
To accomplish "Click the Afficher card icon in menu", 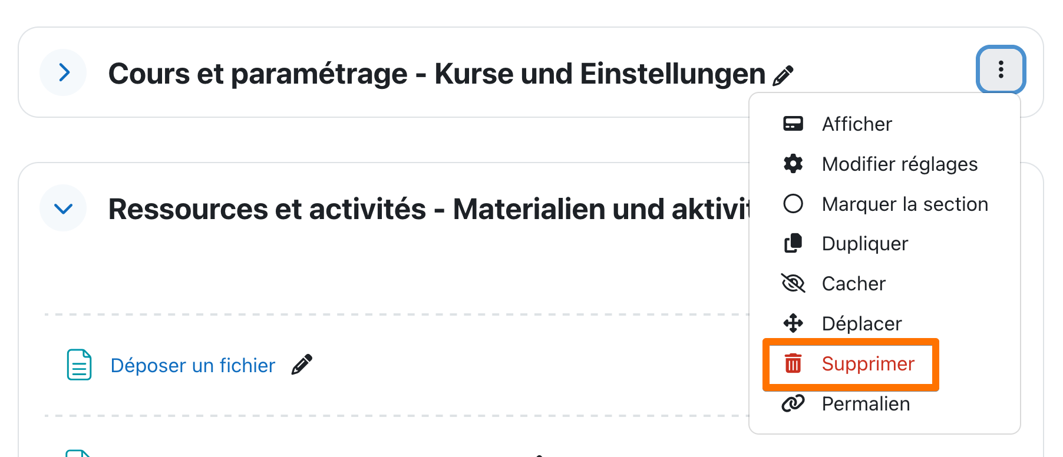I will (793, 124).
